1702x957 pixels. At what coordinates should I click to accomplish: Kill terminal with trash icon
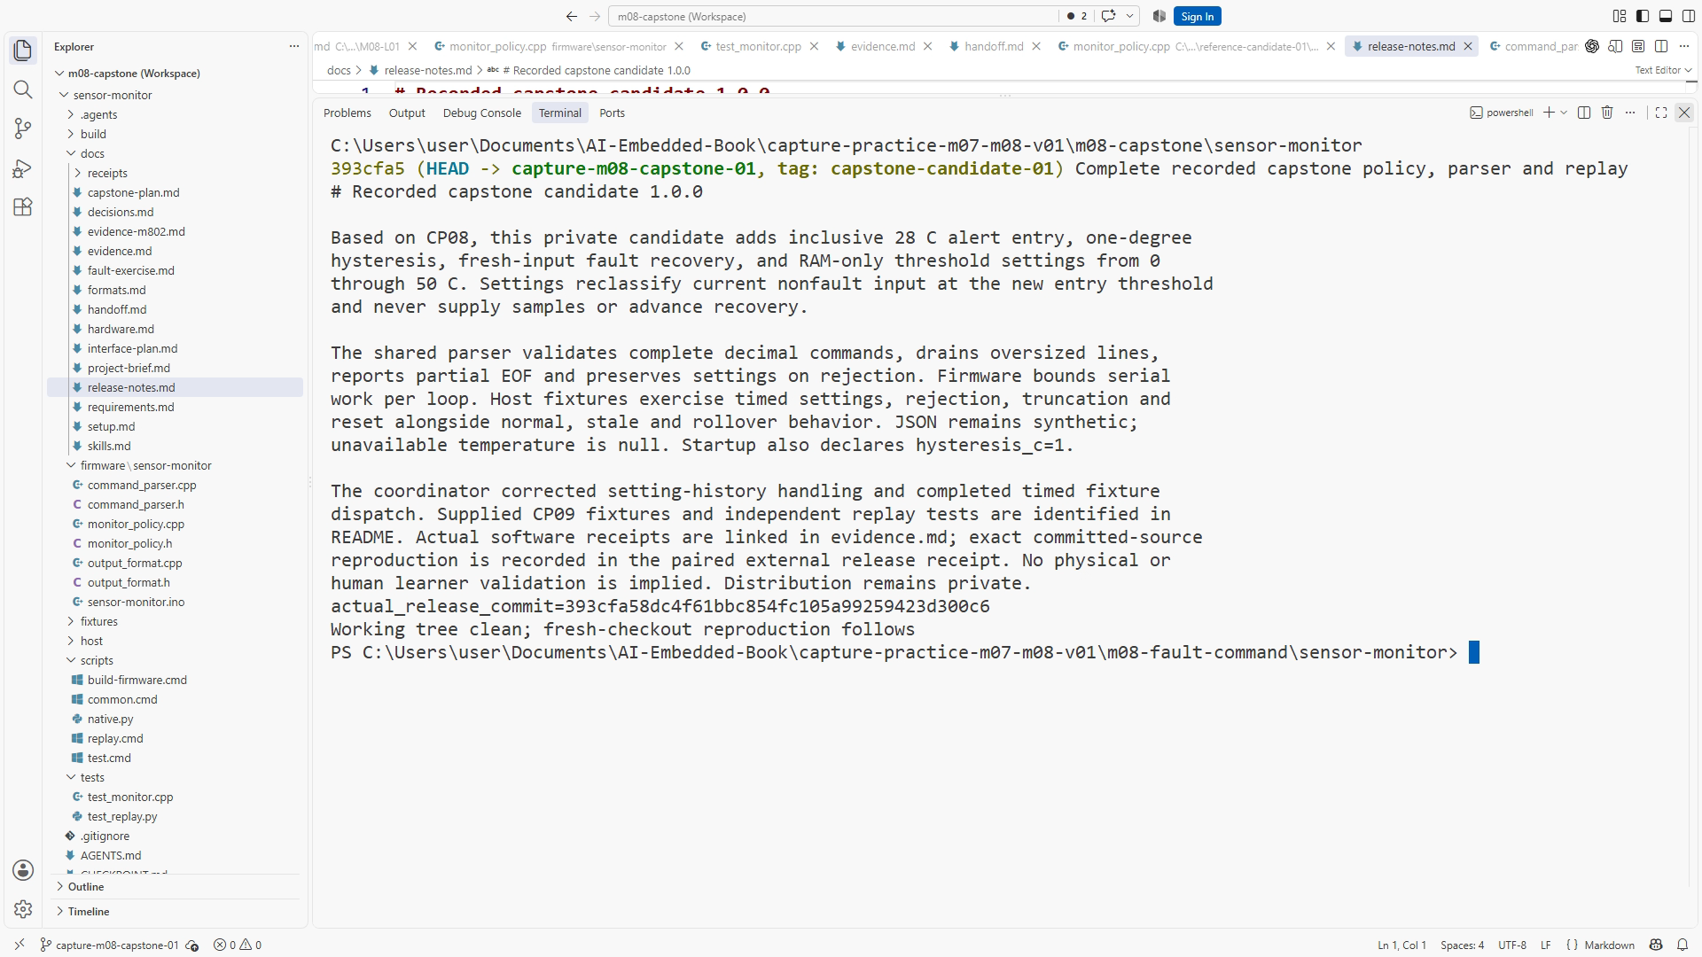point(1607,113)
